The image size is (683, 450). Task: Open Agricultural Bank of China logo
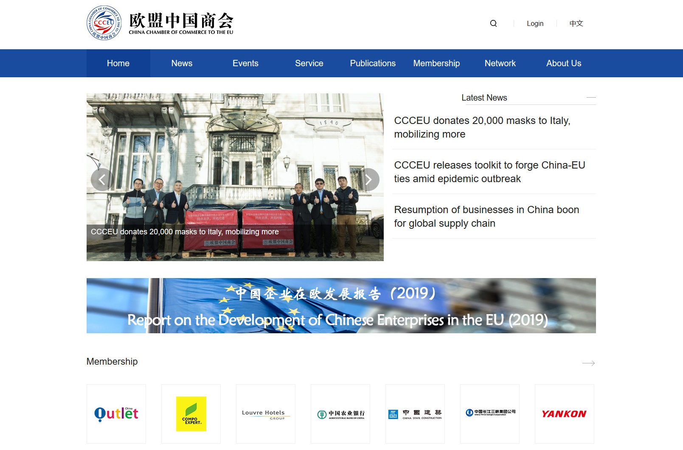[340, 414]
